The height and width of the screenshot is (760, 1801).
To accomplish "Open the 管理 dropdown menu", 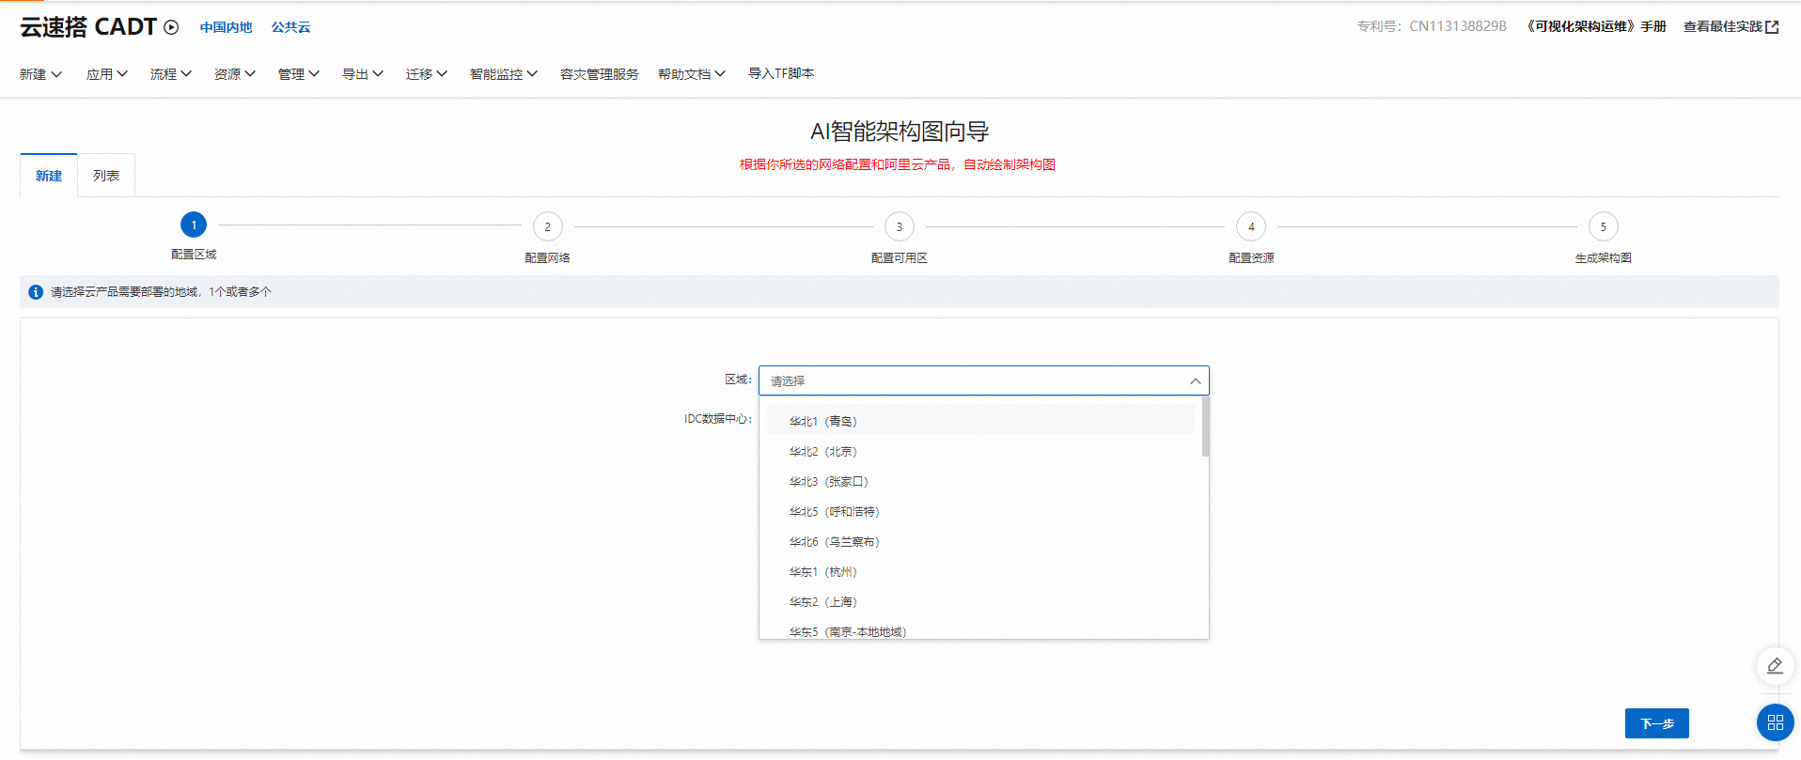I will (298, 74).
